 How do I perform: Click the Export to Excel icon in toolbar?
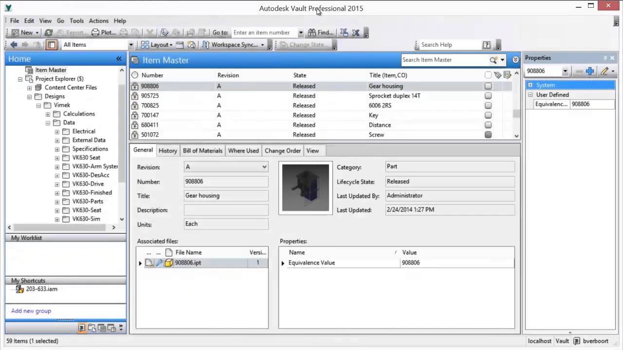[356, 33]
